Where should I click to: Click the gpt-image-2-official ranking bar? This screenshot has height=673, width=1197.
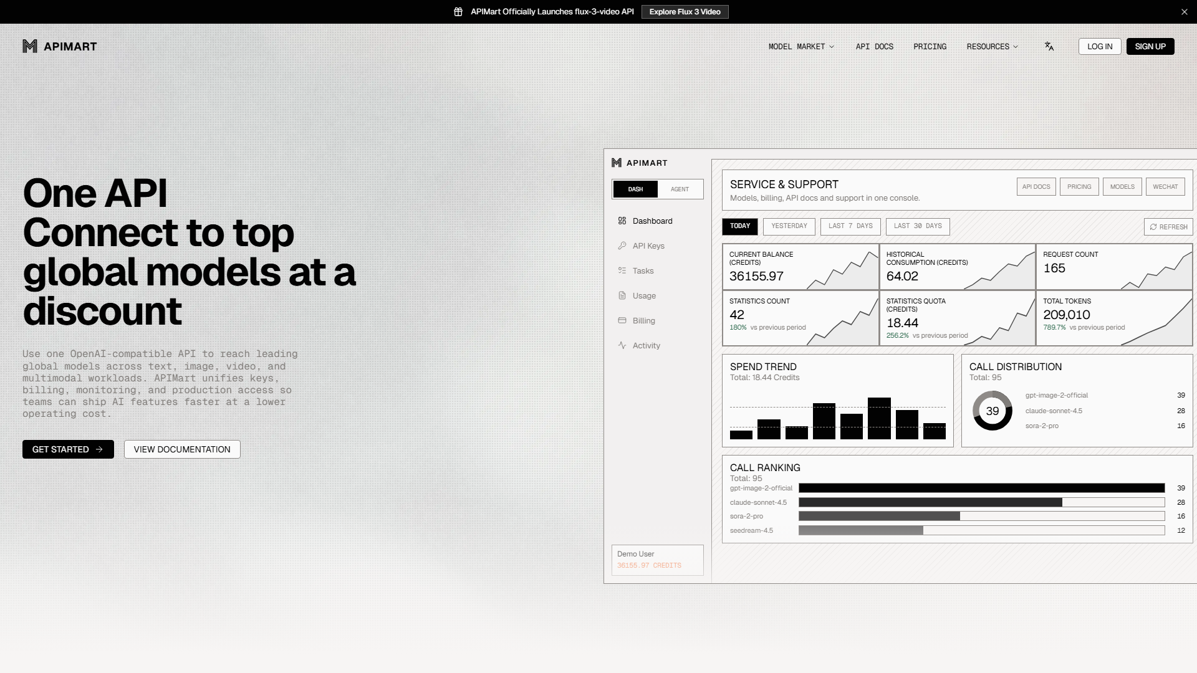tap(982, 488)
